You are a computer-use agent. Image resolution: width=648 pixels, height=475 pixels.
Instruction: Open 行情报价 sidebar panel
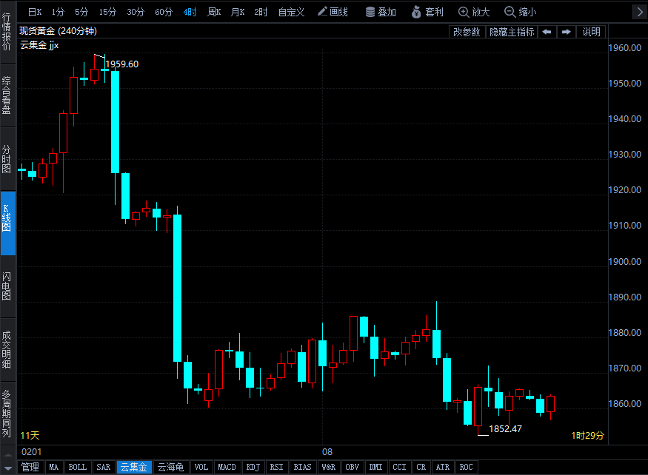7,32
